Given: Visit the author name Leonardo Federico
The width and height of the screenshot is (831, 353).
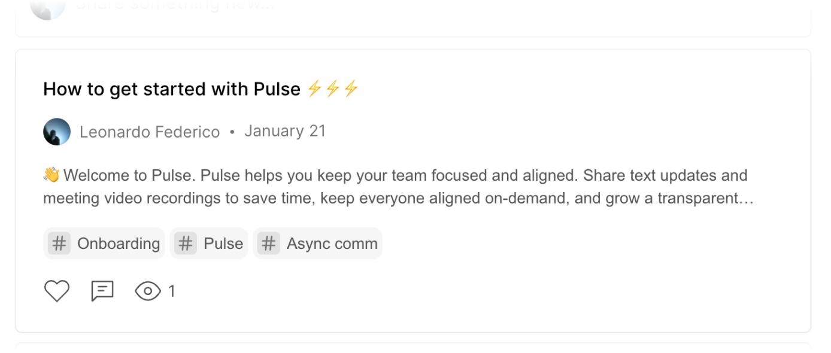Looking at the screenshot, I should point(150,132).
